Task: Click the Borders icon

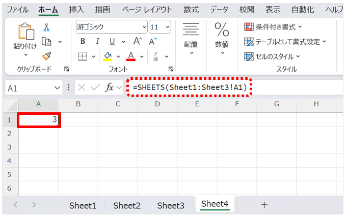Action: pyautogui.click(x=83, y=56)
